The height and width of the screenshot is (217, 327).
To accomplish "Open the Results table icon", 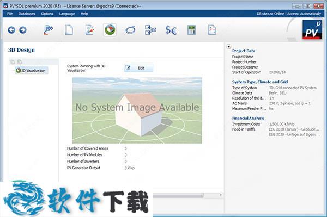I will pos(191,30).
